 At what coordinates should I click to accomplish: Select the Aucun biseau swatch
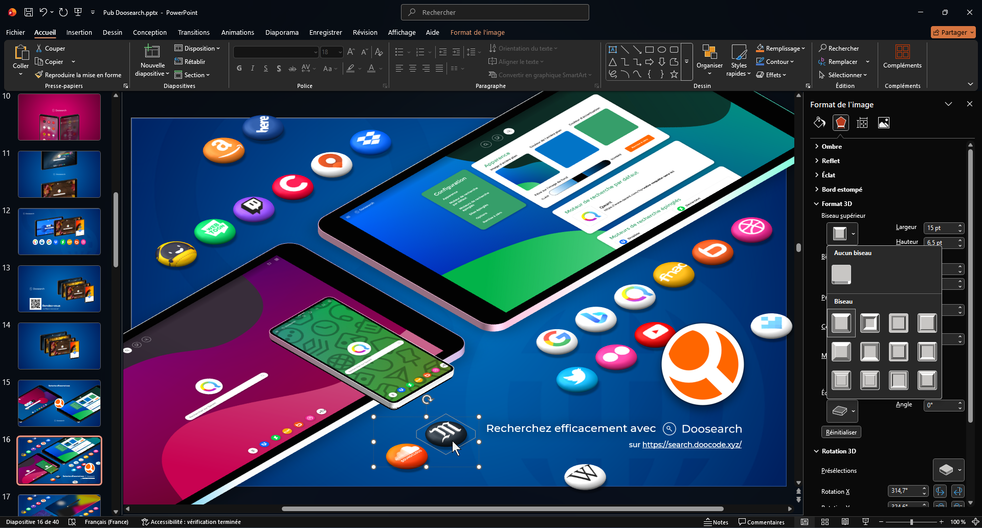841,274
